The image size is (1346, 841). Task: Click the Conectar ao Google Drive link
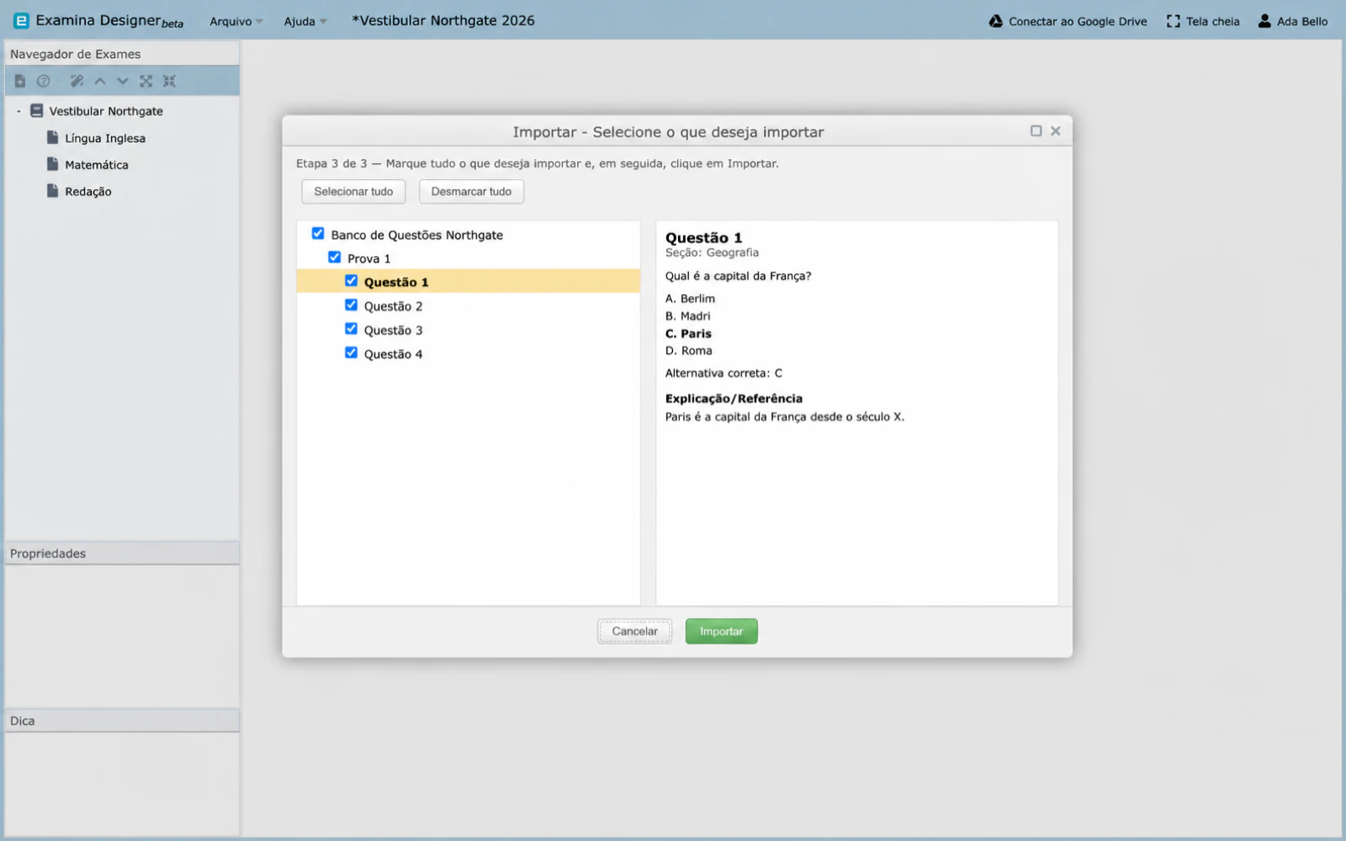1078,21
